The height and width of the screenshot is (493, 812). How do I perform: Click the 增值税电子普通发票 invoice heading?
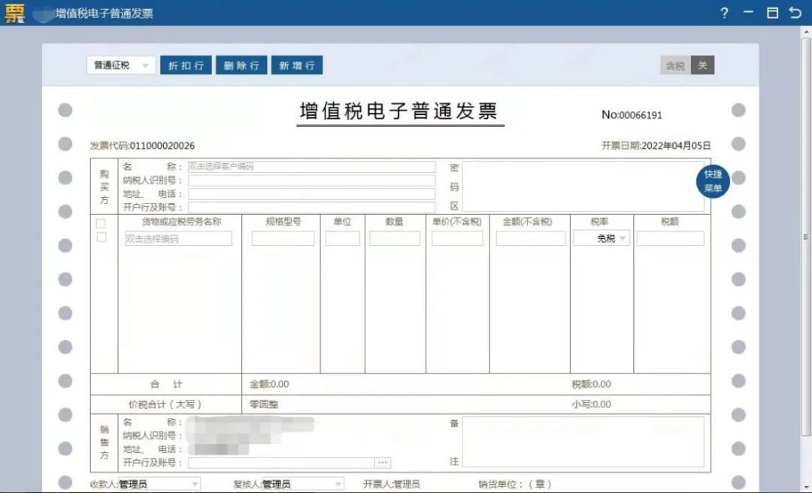(x=398, y=111)
